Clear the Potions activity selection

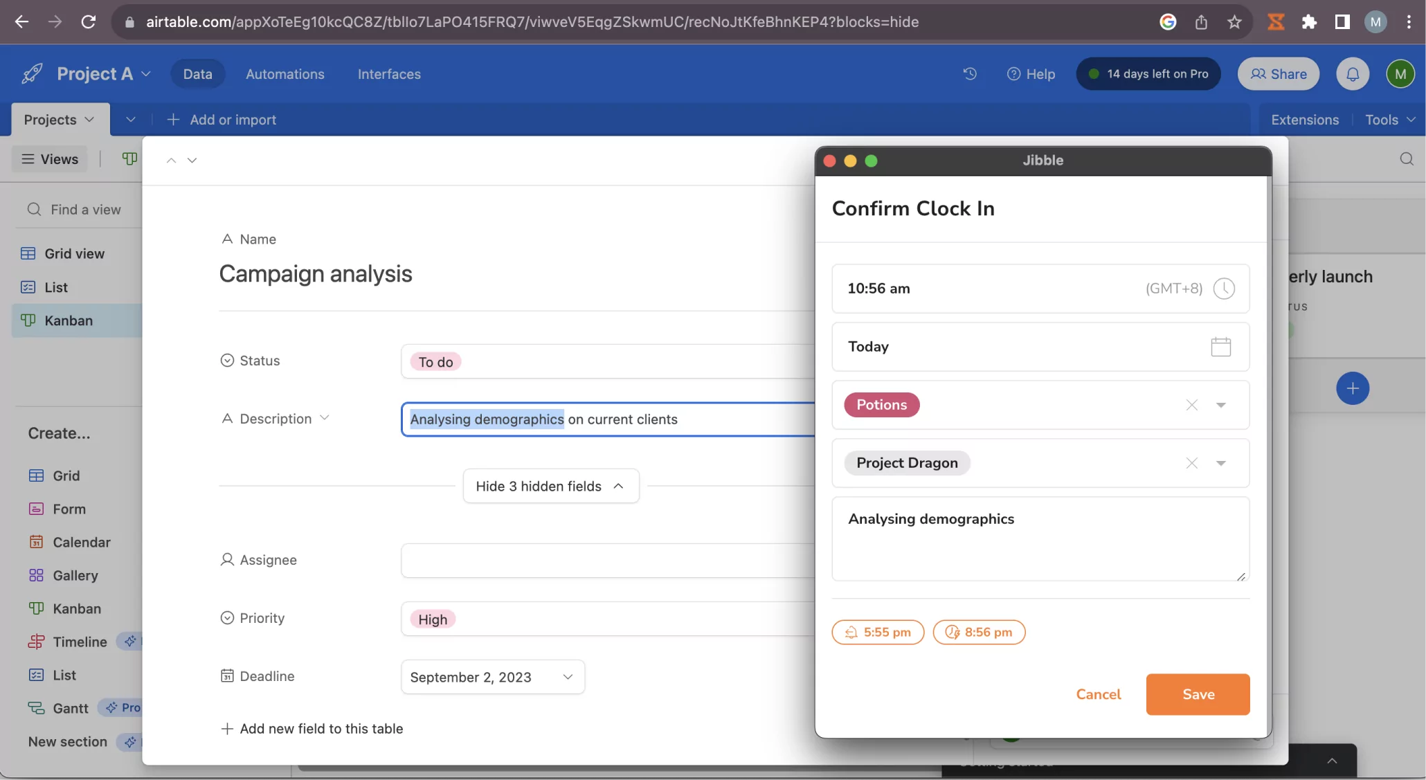(1191, 405)
